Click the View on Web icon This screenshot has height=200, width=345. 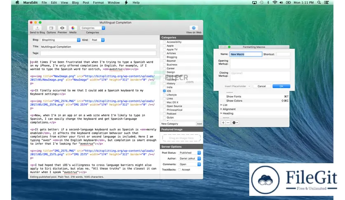click(x=194, y=28)
